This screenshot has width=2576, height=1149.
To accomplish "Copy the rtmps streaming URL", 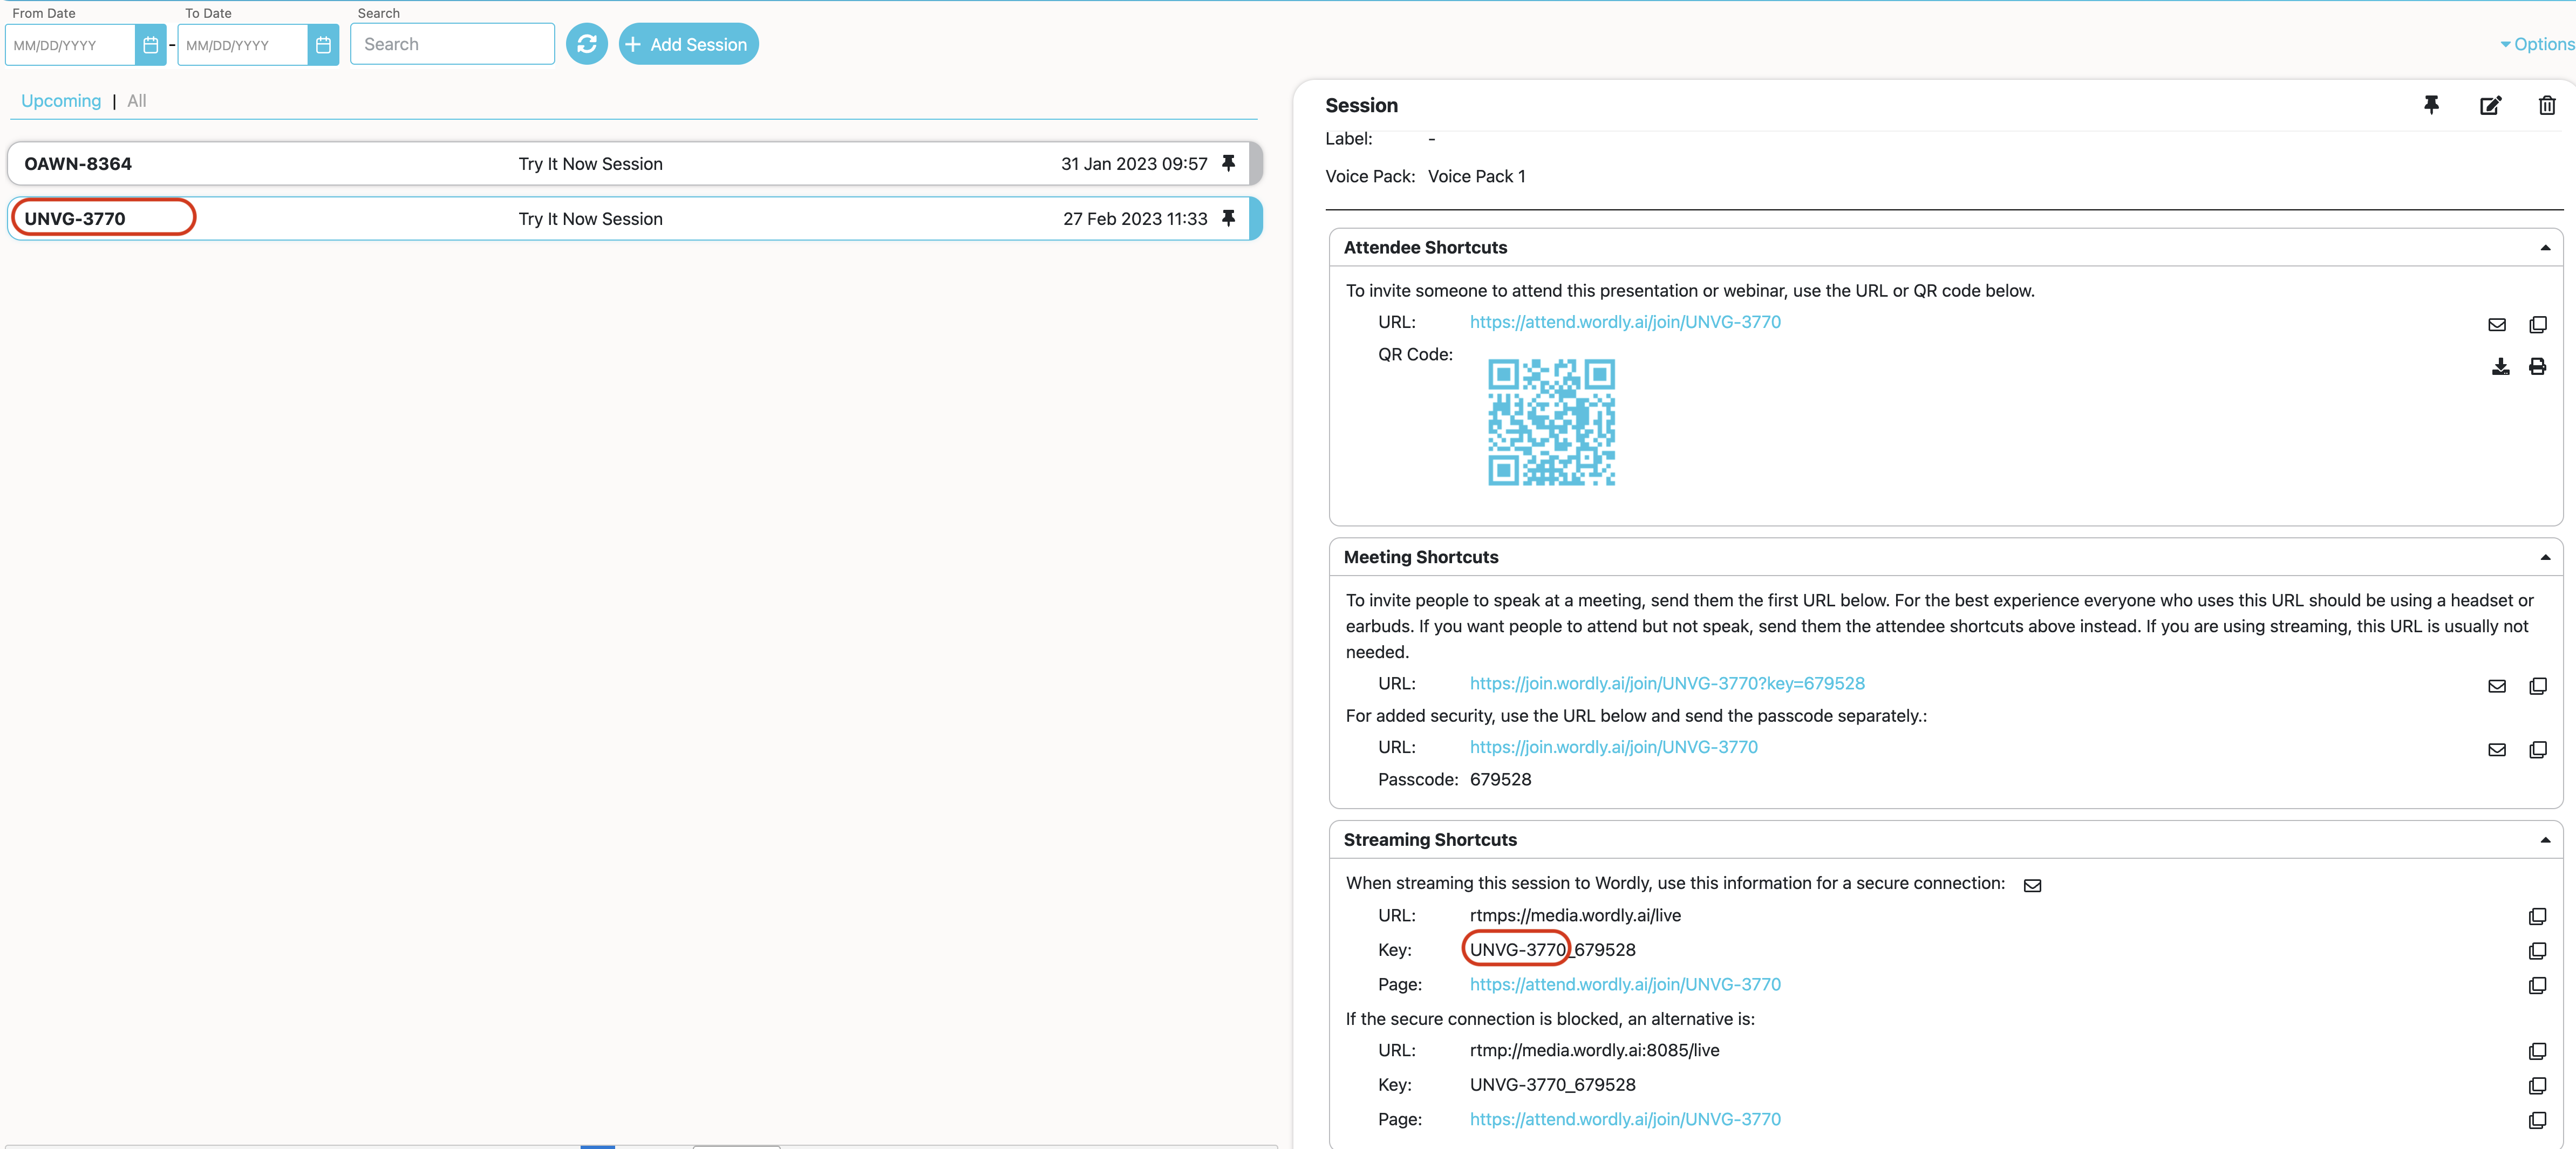I will pyautogui.click(x=2538, y=917).
